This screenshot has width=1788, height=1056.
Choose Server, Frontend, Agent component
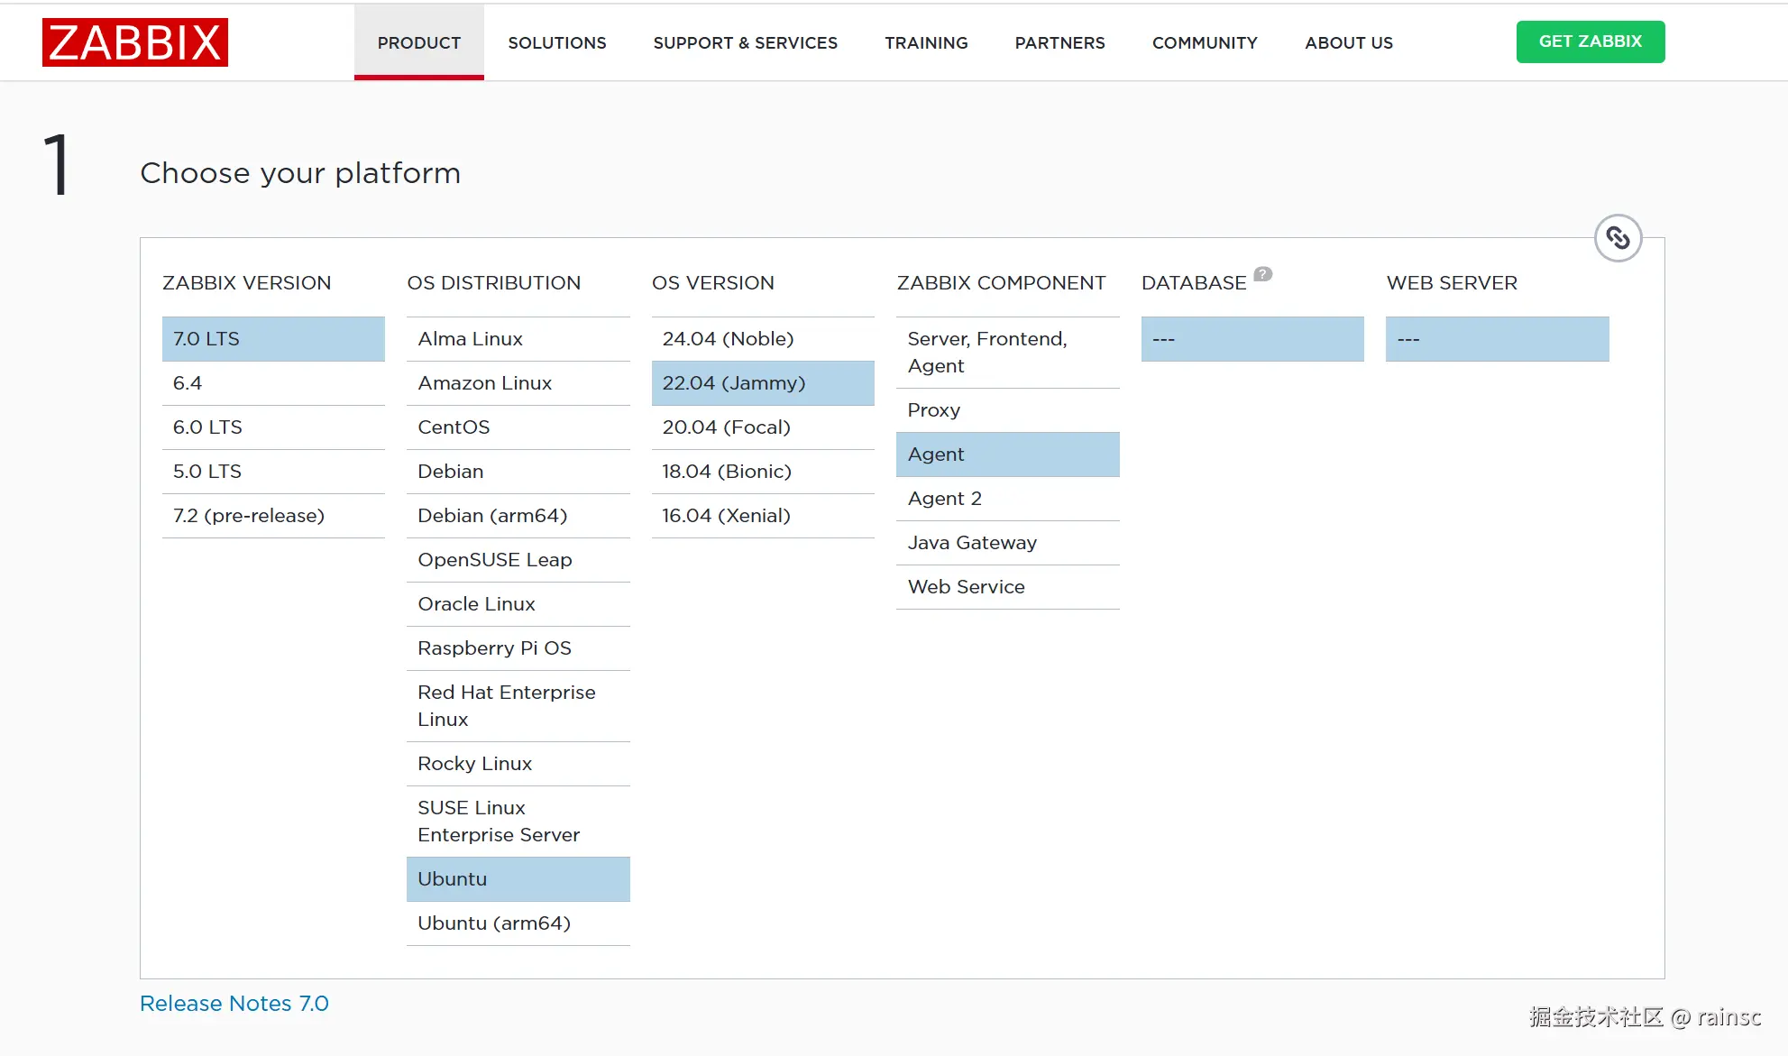coord(1007,353)
